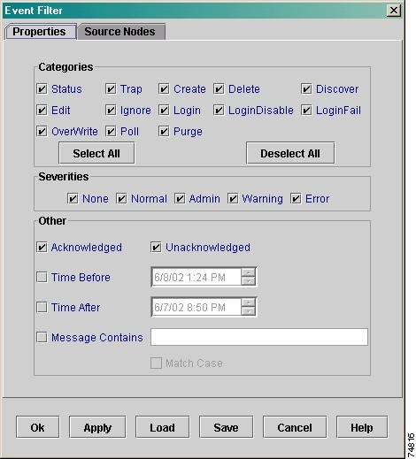Decrement the Time After spinner down arrow

248,311
